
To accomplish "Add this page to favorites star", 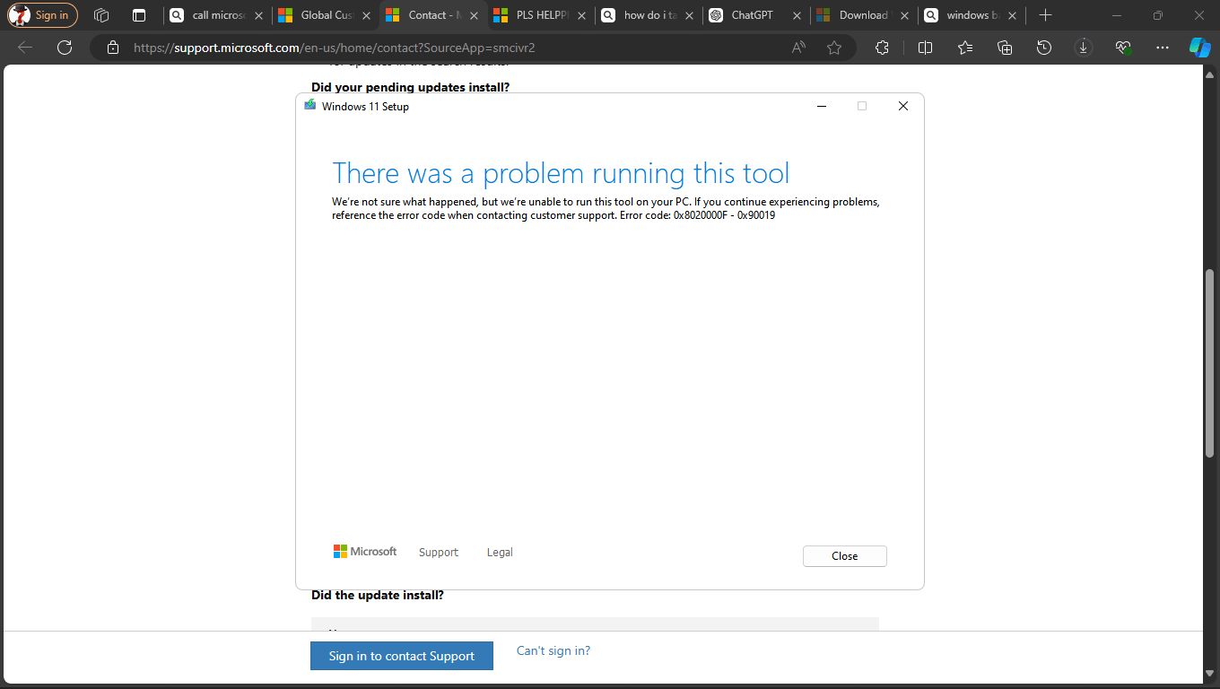I will point(834,48).
